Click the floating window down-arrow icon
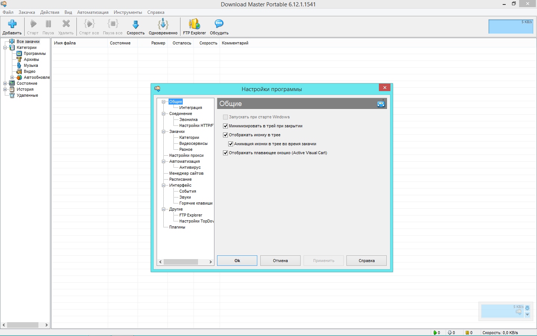This screenshot has height=336, width=537. pyautogui.click(x=527, y=315)
